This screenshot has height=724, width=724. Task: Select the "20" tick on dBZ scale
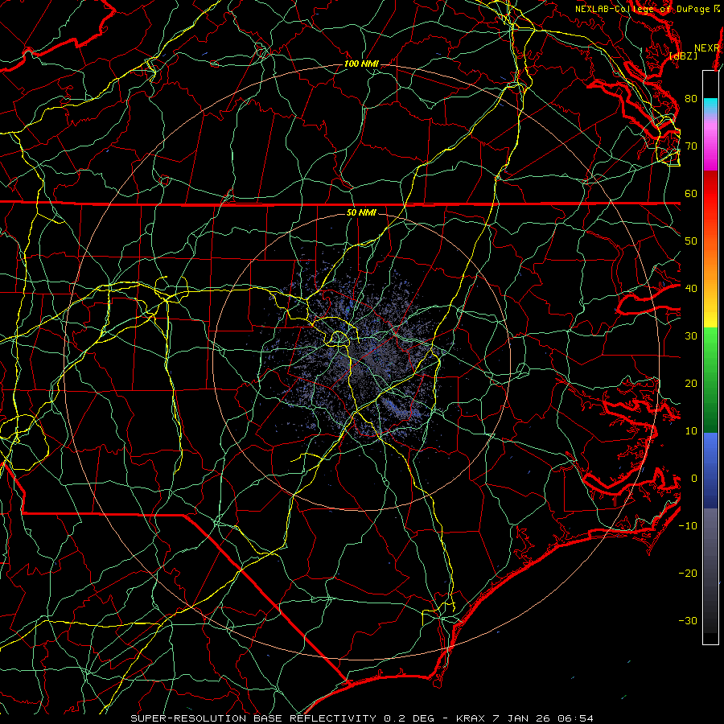click(x=691, y=384)
